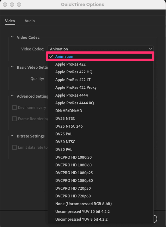This screenshot has width=166, height=227.
Task: Pick Apple ProRes 422 Proxy codec
Action: [100, 87]
